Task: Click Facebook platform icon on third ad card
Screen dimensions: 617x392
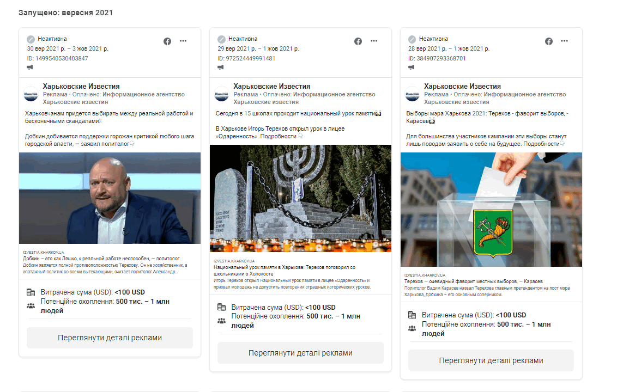Action: pos(549,41)
